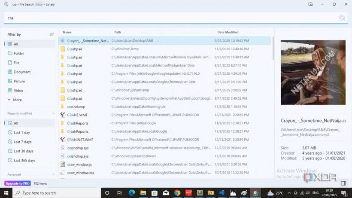
Task: Show only Video files
Action: pyautogui.click(x=18, y=91)
